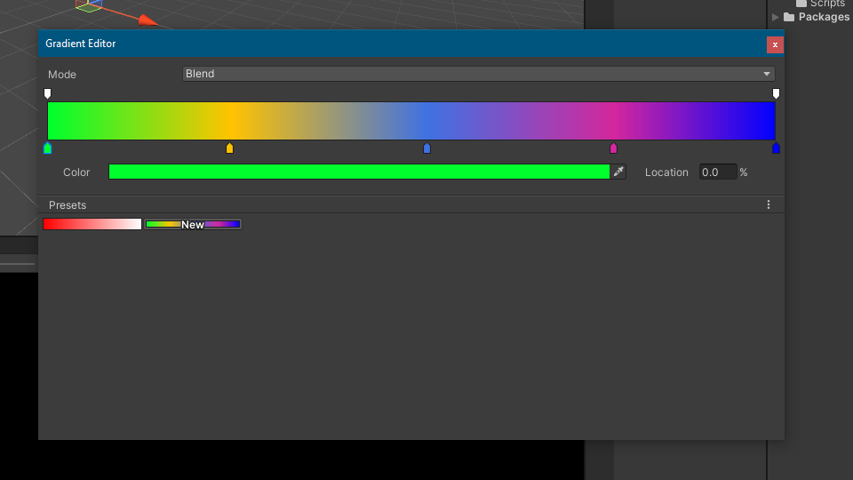Viewport: 853px width, 480px height.
Task: Close the Gradient Editor window
Action: click(x=775, y=44)
